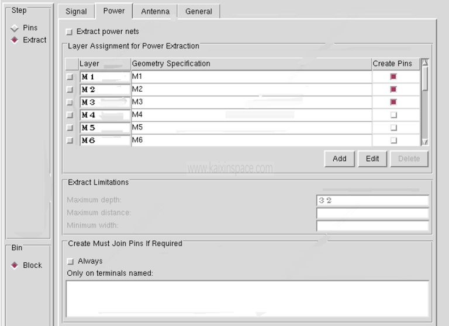Select the Pins step radio button
The height and width of the screenshot is (326, 449).
click(x=15, y=28)
